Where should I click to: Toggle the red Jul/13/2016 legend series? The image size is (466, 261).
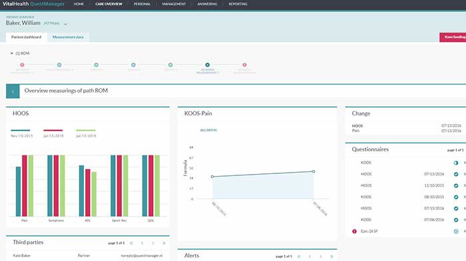[x=53, y=133]
